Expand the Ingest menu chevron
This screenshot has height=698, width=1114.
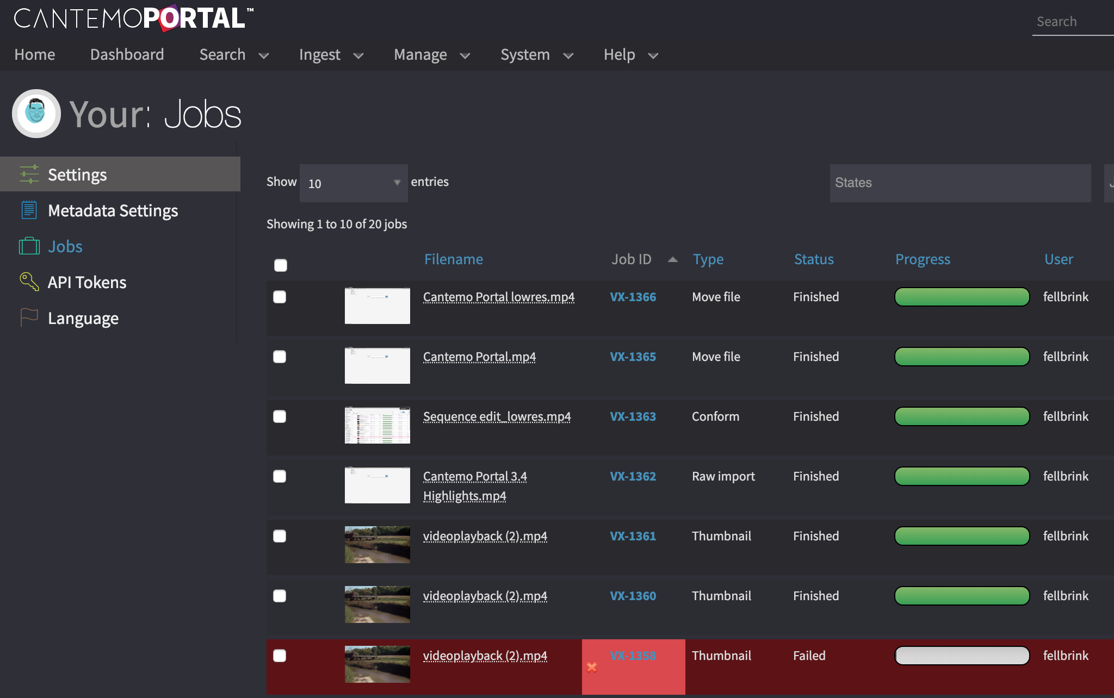pos(358,55)
